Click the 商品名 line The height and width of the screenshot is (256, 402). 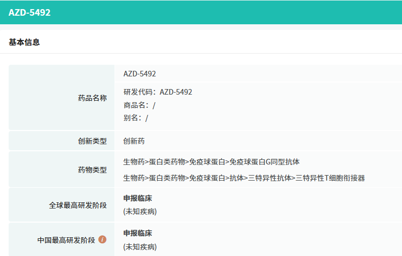click(139, 105)
